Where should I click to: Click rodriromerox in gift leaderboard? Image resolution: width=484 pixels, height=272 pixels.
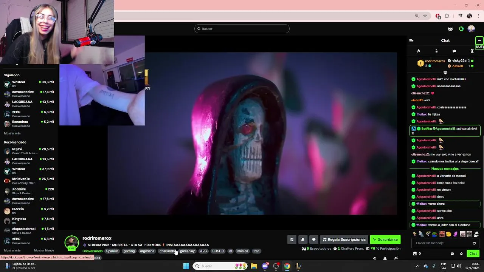(x=435, y=61)
